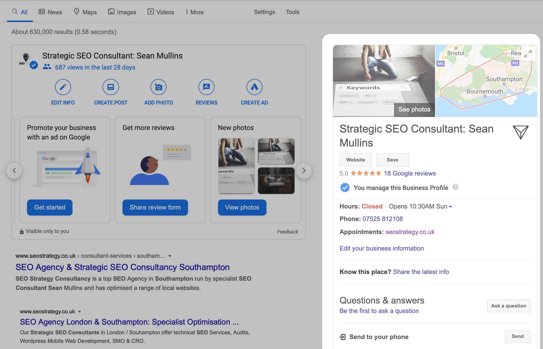Click the Edit Info pencil icon
543x349 pixels.
click(x=63, y=87)
